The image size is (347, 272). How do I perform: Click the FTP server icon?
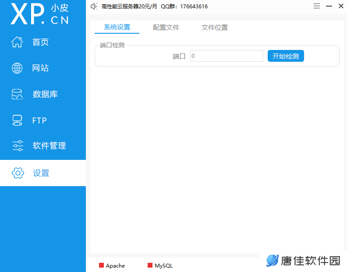click(17, 120)
